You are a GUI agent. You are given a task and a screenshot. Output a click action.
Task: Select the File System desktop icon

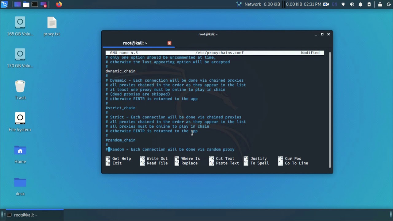tap(20, 122)
